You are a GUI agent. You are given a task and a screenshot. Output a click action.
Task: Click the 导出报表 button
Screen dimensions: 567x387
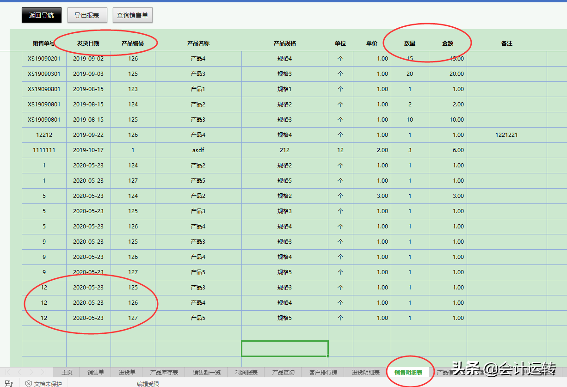(87, 15)
